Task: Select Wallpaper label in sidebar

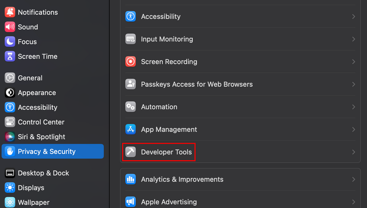Action: point(33,202)
